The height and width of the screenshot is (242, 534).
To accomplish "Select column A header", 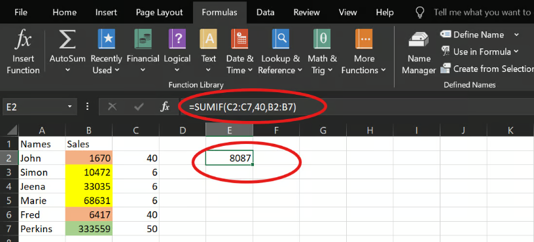I will 42,130.
